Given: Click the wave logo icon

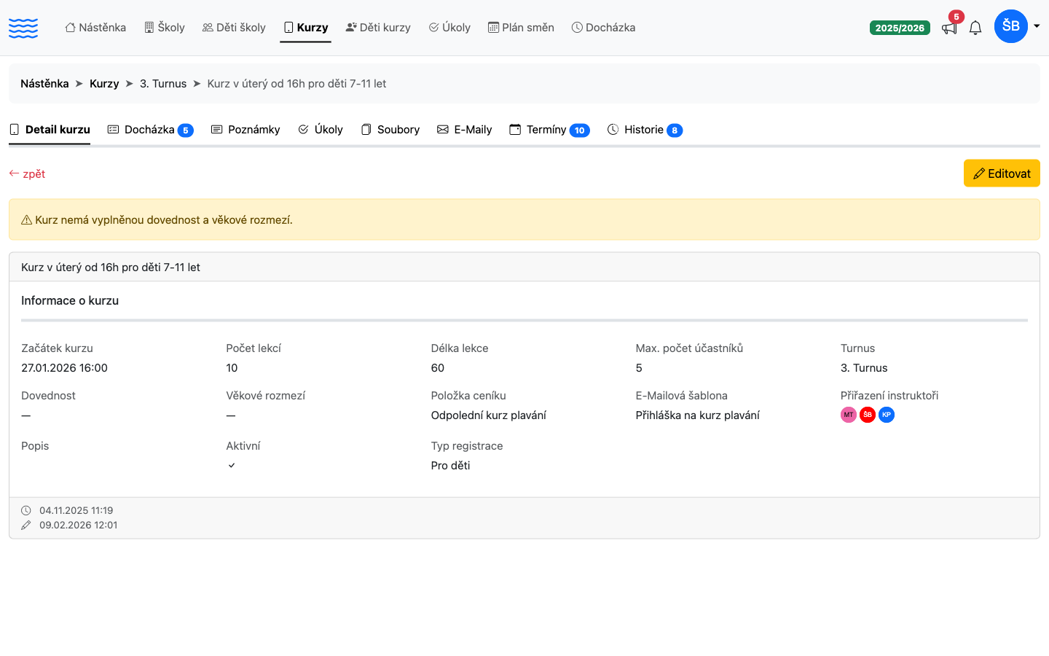Looking at the screenshot, I should (x=23, y=28).
